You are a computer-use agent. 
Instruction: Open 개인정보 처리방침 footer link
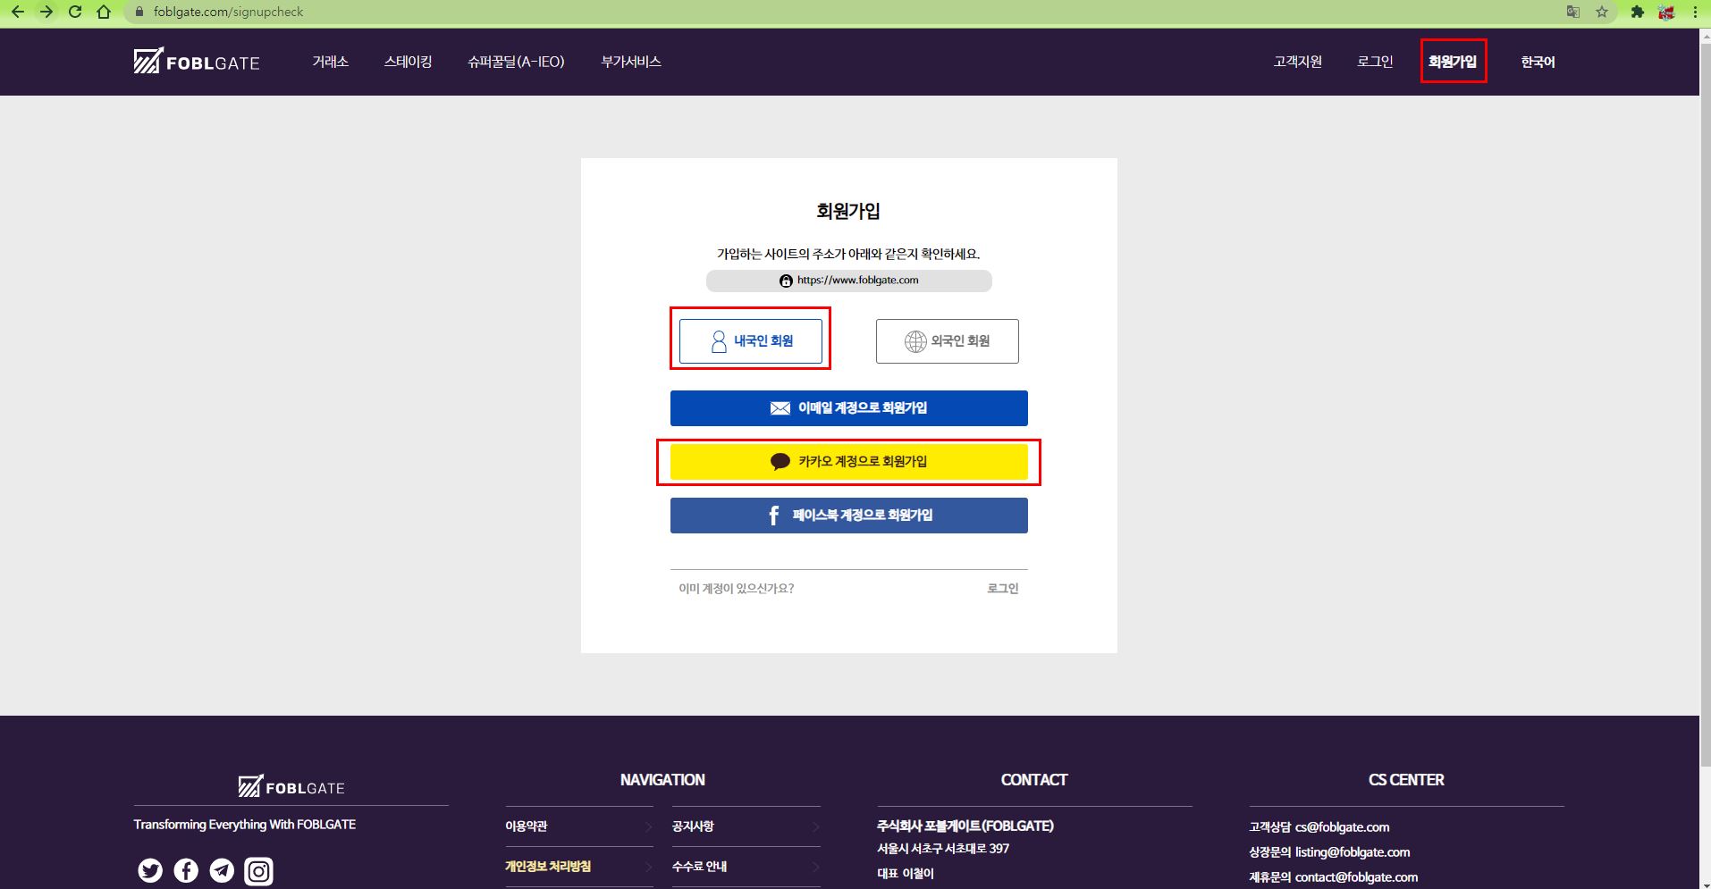[548, 867]
